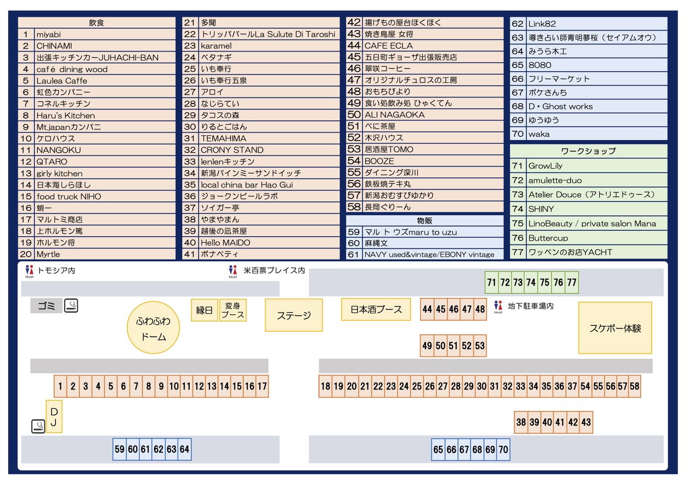This screenshot has width=686, height=485.
Task: Select list row Laulea Caffe
Action: tap(96, 81)
